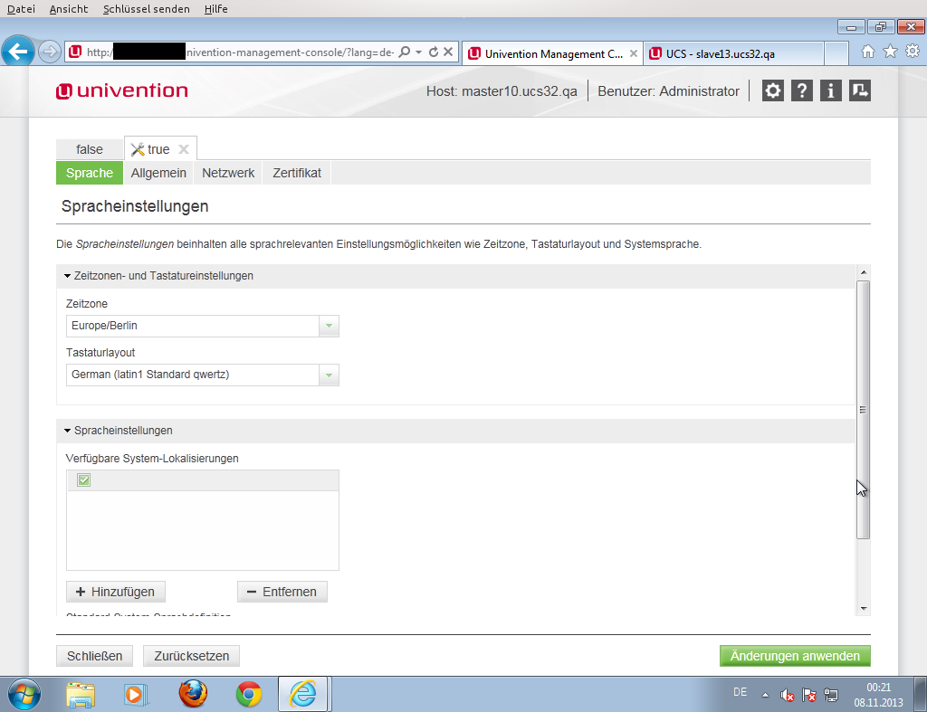Click the Hinzufügen button
Viewport: 927px width, 712px height.
(x=115, y=592)
